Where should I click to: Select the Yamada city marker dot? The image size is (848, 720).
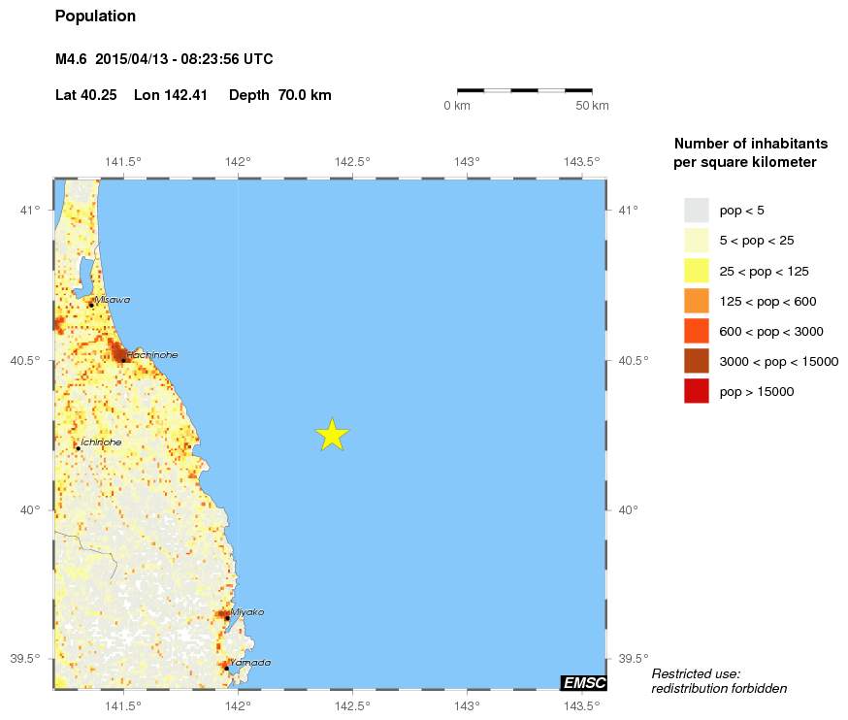click(226, 668)
